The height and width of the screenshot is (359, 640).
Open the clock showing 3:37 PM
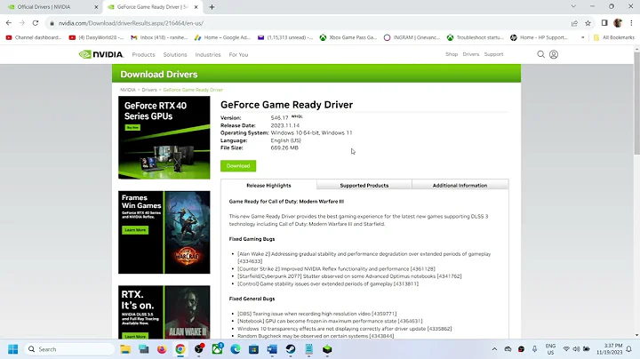click(610, 349)
